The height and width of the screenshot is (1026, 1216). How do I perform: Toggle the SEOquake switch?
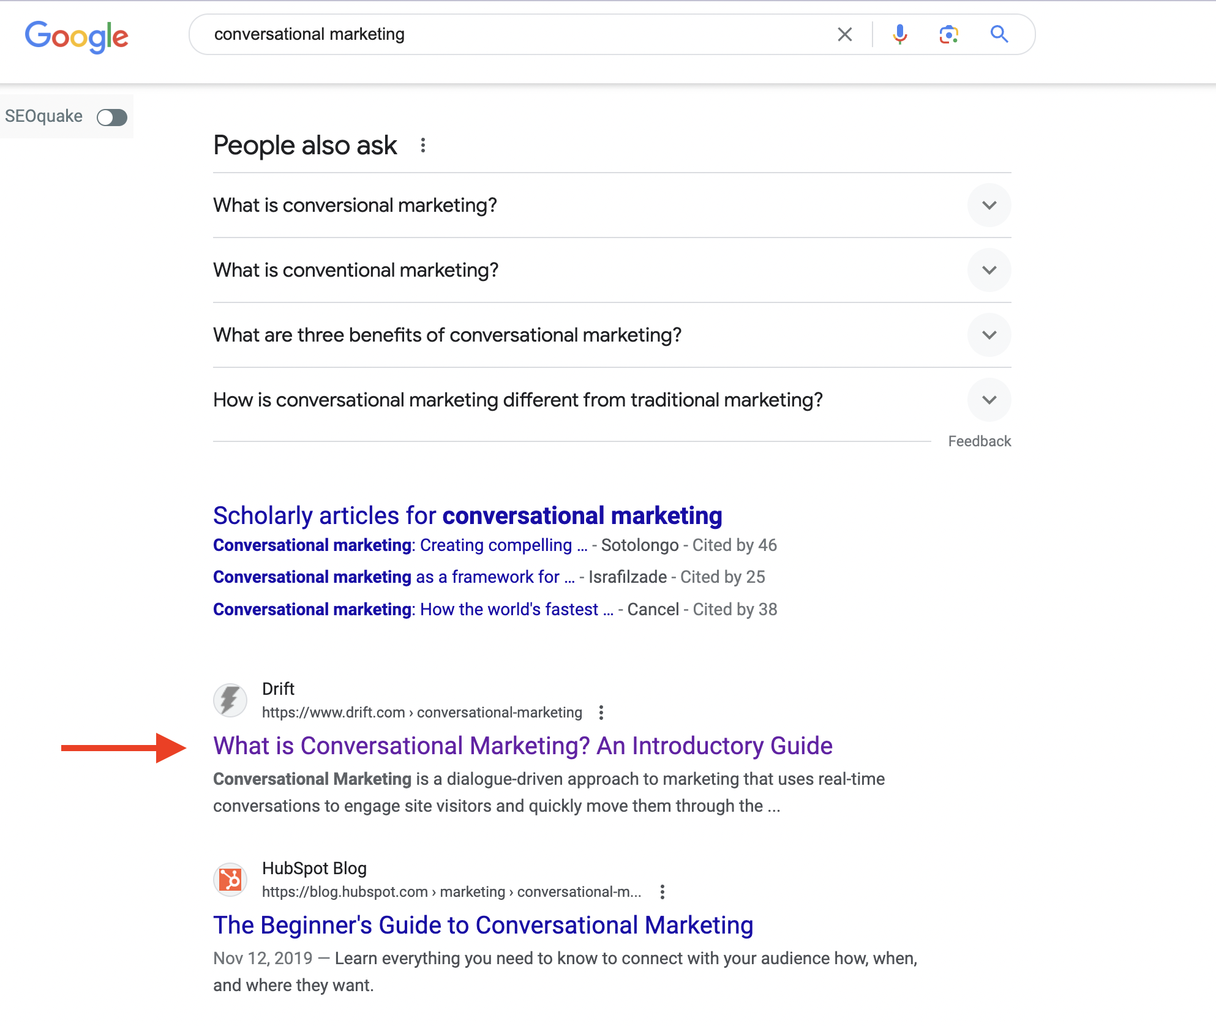click(x=112, y=117)
